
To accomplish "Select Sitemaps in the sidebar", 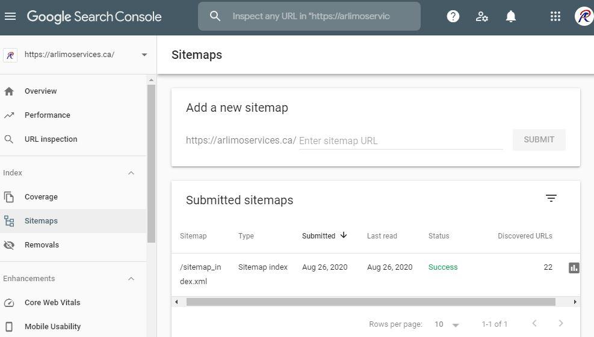I will click(73, 221).
